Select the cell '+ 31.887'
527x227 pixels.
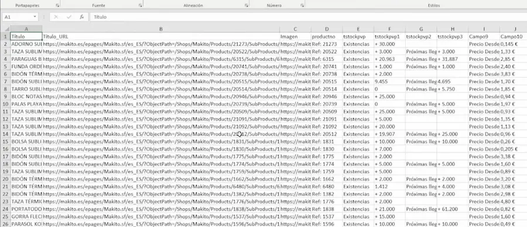click(x=453, y=59)
